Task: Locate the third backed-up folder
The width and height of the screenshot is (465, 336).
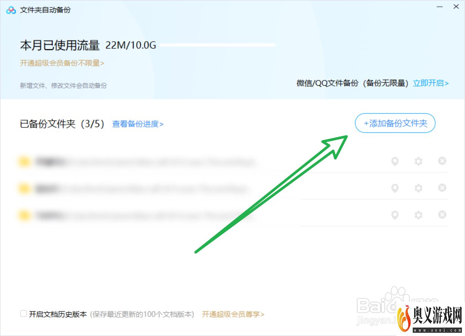Action: coord(395,215)
